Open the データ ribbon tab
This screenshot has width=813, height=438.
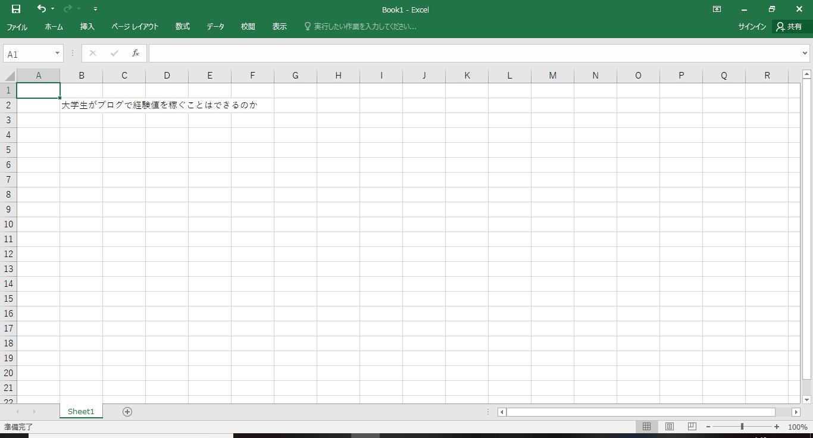click(215, 27)
